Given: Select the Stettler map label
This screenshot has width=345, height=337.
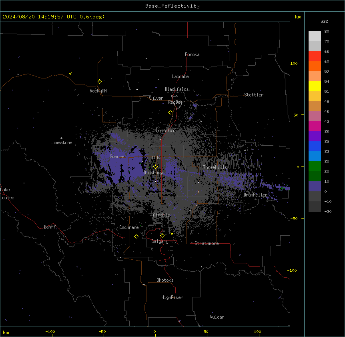Looking at the screenshot, I should 254,95.
